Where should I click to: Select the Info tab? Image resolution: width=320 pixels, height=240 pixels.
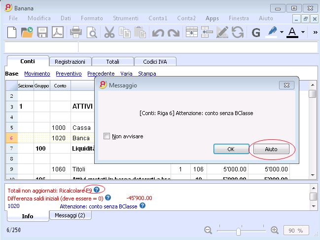pyautogui.click(x=28, y=216)
